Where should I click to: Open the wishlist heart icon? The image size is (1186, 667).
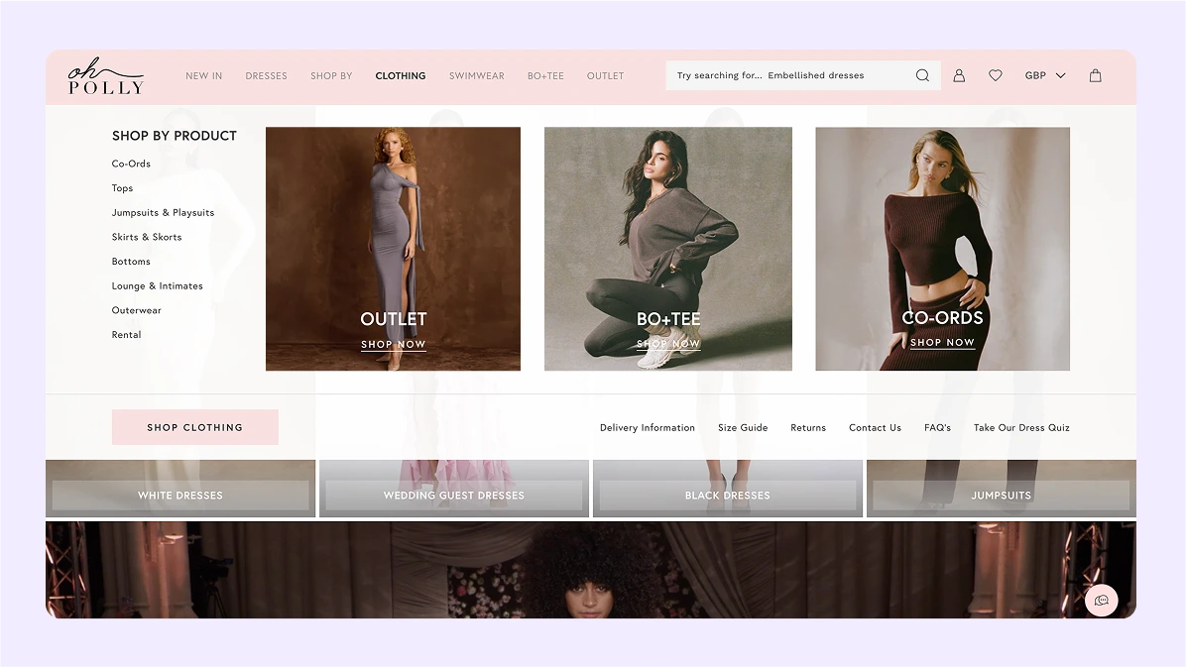pyautogui.click(x=996, y=75)
